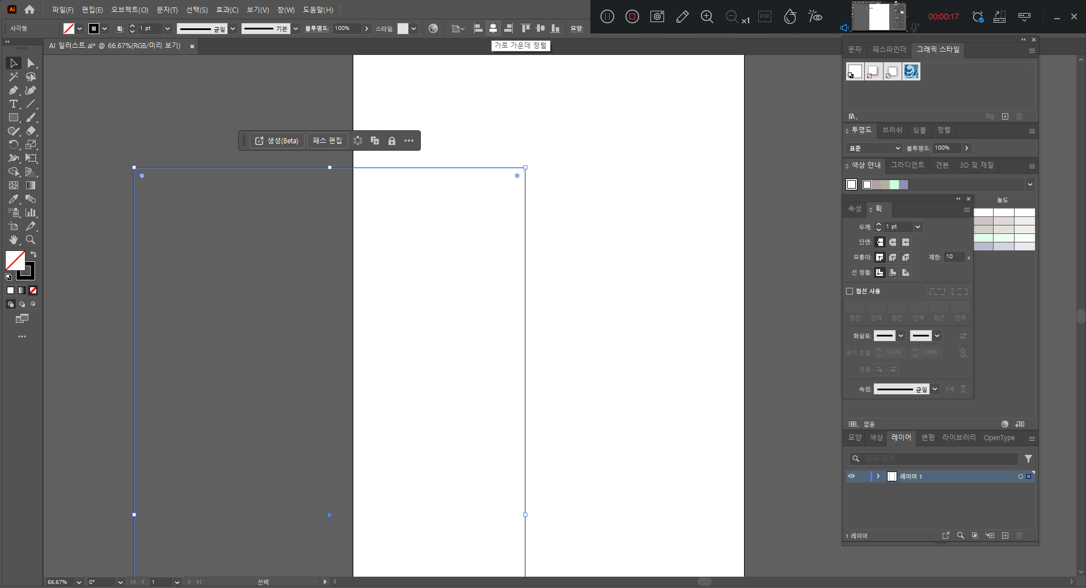
Task: Click the 패스 편집 button
Action: click(327, 140)
